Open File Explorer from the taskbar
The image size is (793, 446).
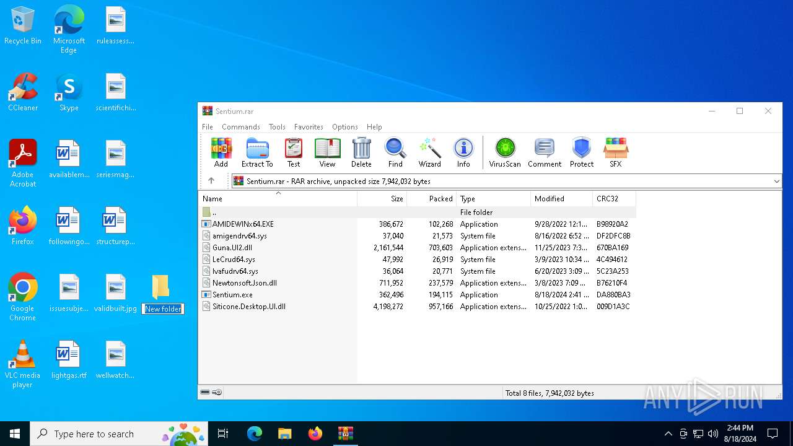point(284,434)
